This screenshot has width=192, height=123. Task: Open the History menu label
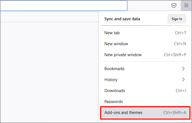coord(111,79)
